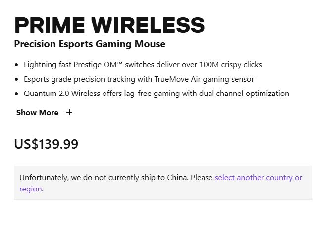Click the bullet dot before Quantum 2.0
314x237 pixels.
click(x=17, y=94)
